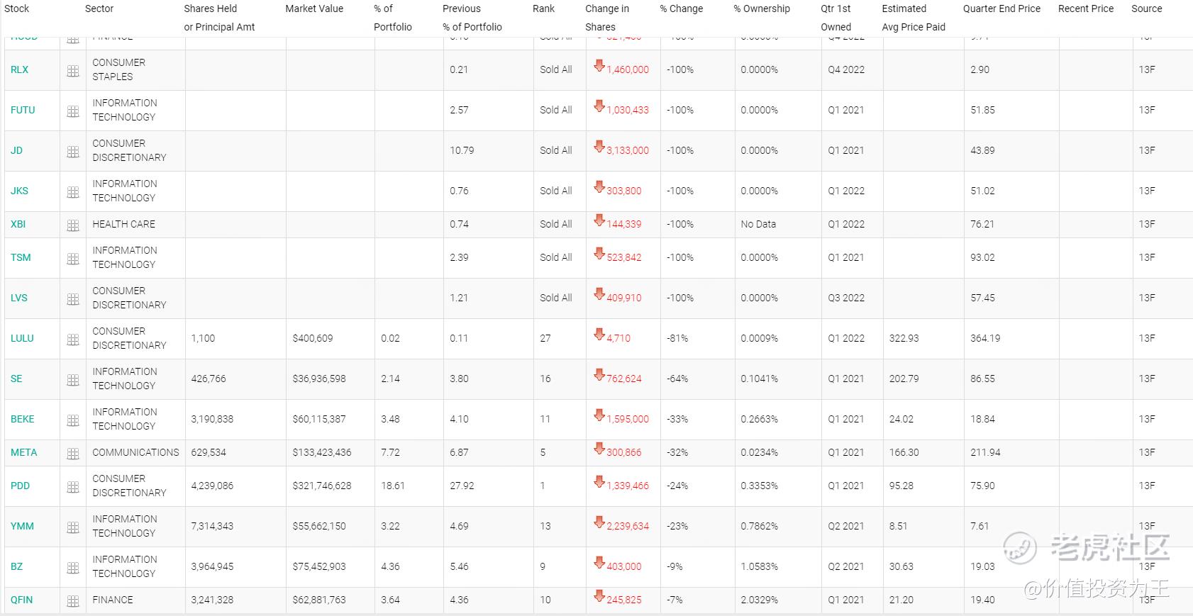This screenshot has height=616, width=1193.
Task: Open the grid icon in JD row
Action: pos(73,152)
